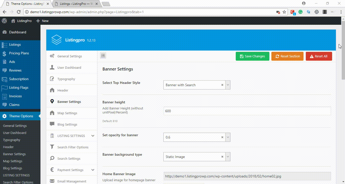The height and width of the screenshot is (184, 345).
Task: Reload the page with refresh icon
Action: (x=18, y=12)
